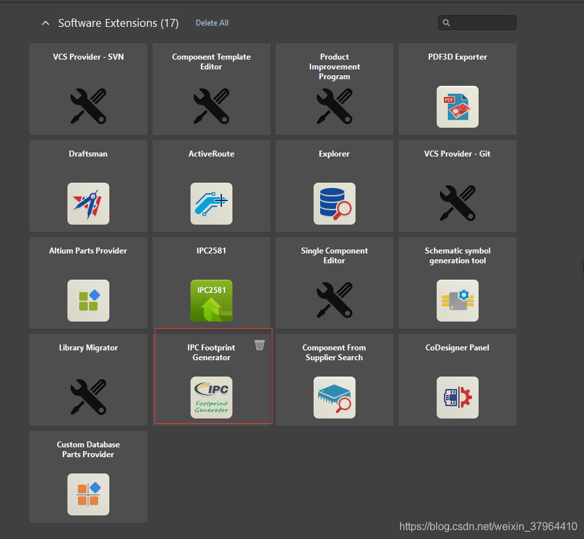Viewport: 584px width, 539px height.
Task: Open the Component From Supplier Search icon
Action: click(x=335, y=398)
